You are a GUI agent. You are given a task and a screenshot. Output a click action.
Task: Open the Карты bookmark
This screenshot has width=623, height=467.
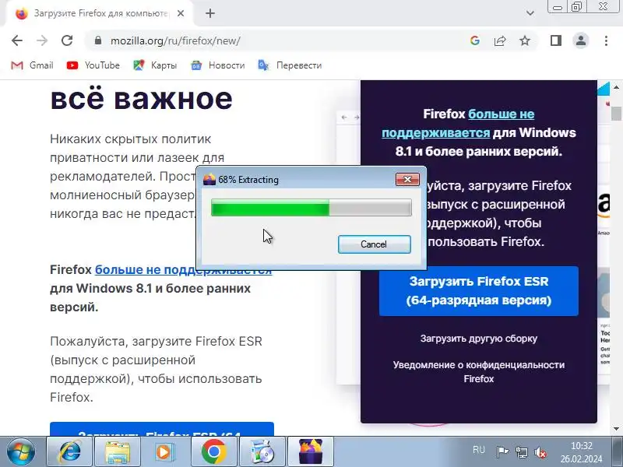point(155,65)
